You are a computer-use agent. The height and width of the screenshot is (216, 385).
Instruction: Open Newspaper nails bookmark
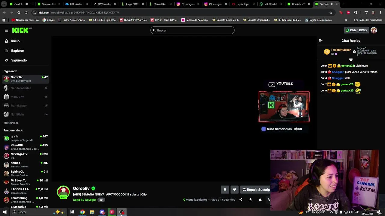[25, 20]
